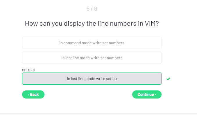Image resolution: width=197 pixels, height=117 pixels.
Task: Click the green checkmark icon
Action: tap(168, 79)
